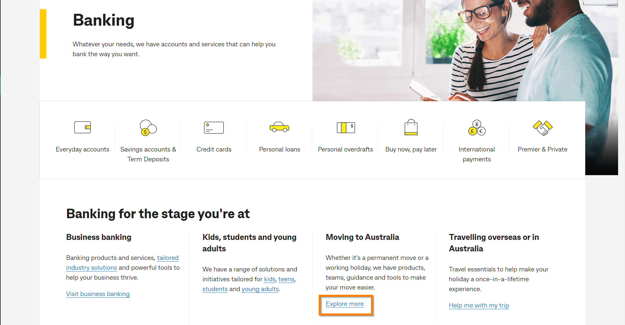Open the Premier & Private handshake icon
The width and height of the screenshot is (625, 325).
pos(543,128)
